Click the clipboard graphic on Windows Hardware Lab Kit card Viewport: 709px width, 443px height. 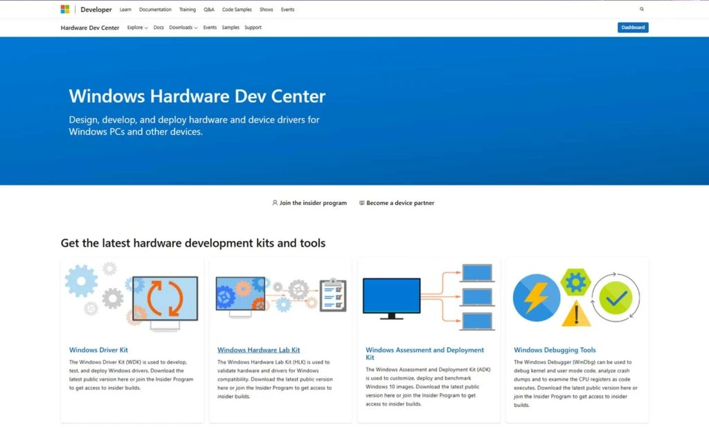(334, 296)
